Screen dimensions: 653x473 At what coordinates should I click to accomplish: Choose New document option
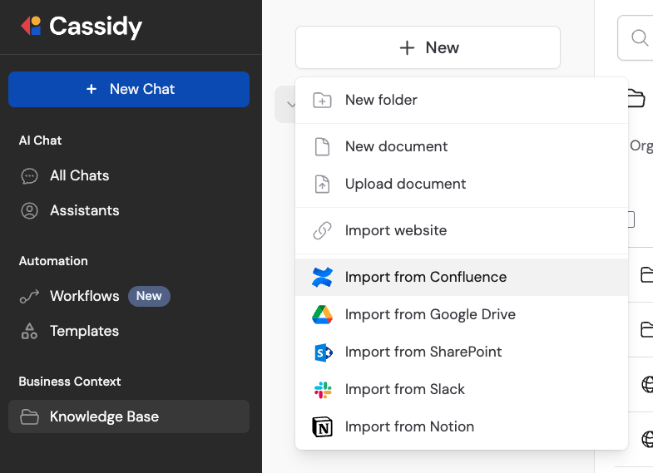click(x=462, y=146)
